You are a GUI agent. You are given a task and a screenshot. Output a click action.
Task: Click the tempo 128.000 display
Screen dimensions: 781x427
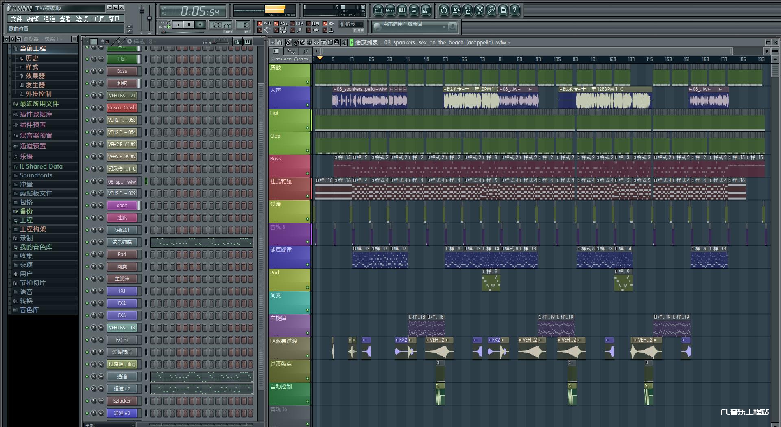pos(220,25)
